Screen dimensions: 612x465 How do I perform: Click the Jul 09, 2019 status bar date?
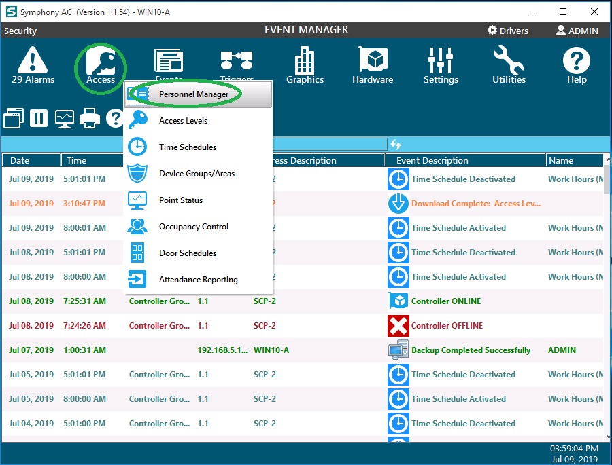click(x=574, y=459)
